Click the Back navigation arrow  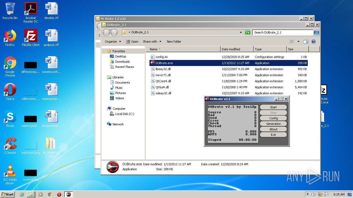coord(106,32)
